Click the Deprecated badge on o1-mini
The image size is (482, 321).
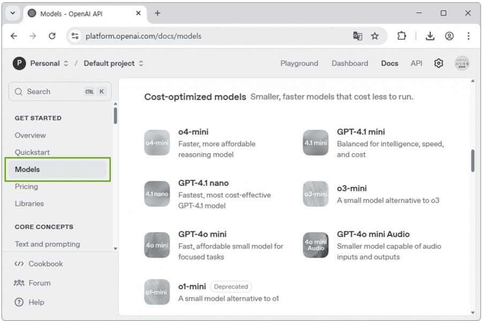(x=231, y=287)
